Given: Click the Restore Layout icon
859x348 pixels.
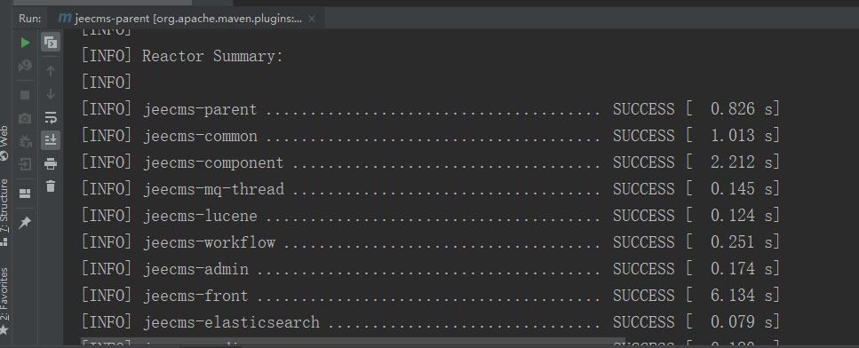Looking at the screenshot, I should pos(25,194).
